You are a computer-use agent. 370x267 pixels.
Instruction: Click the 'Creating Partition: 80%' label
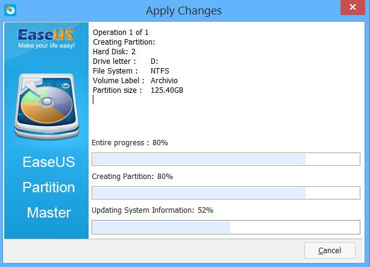(132, 177)
